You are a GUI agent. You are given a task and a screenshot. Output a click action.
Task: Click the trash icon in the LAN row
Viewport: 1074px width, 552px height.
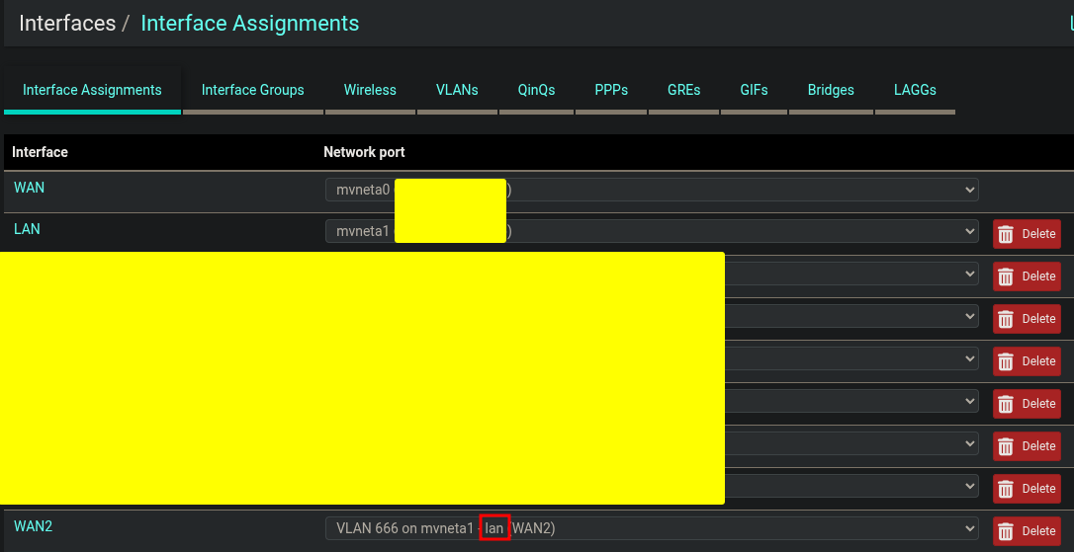[x=1006, y=234]
